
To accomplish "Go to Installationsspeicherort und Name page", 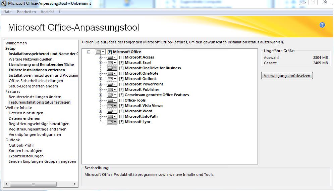I will (43, 54).
